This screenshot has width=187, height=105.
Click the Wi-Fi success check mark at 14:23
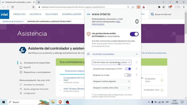(162, 80)
